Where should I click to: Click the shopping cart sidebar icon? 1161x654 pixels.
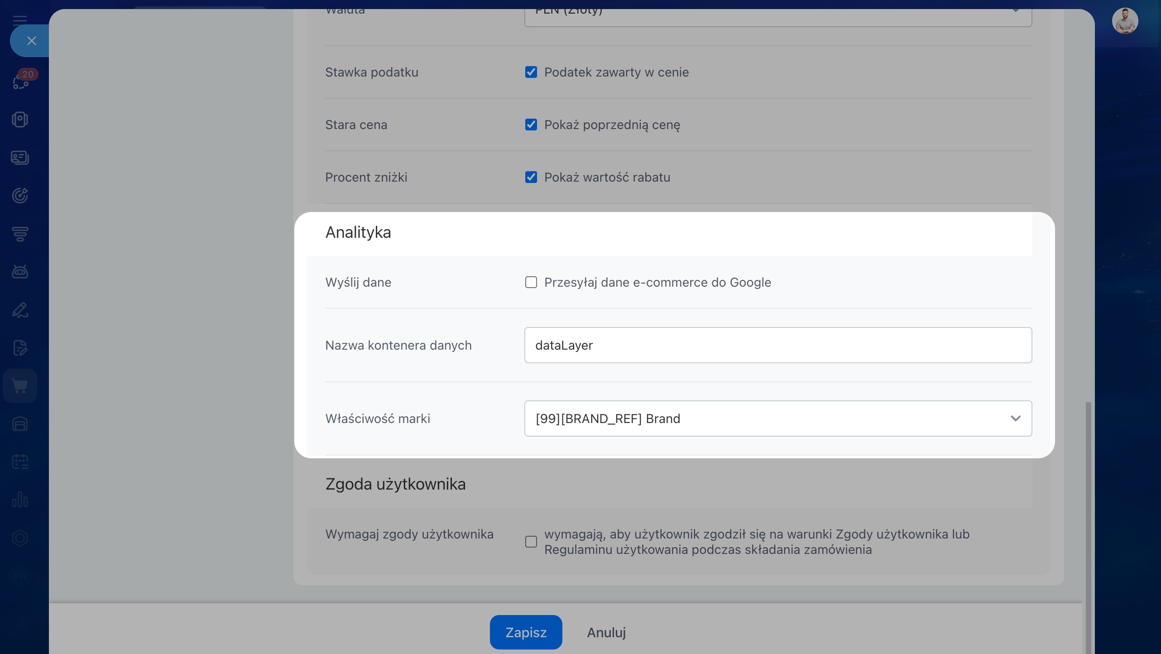20,386
